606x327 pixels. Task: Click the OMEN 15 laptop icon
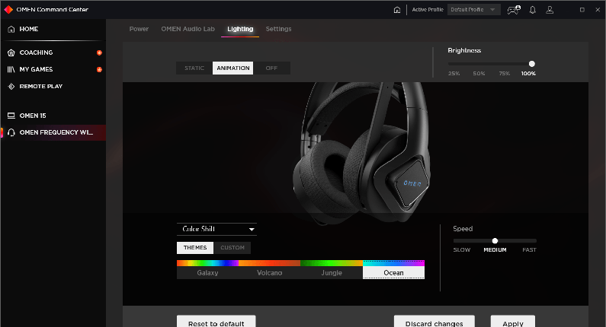coord(11,116)
